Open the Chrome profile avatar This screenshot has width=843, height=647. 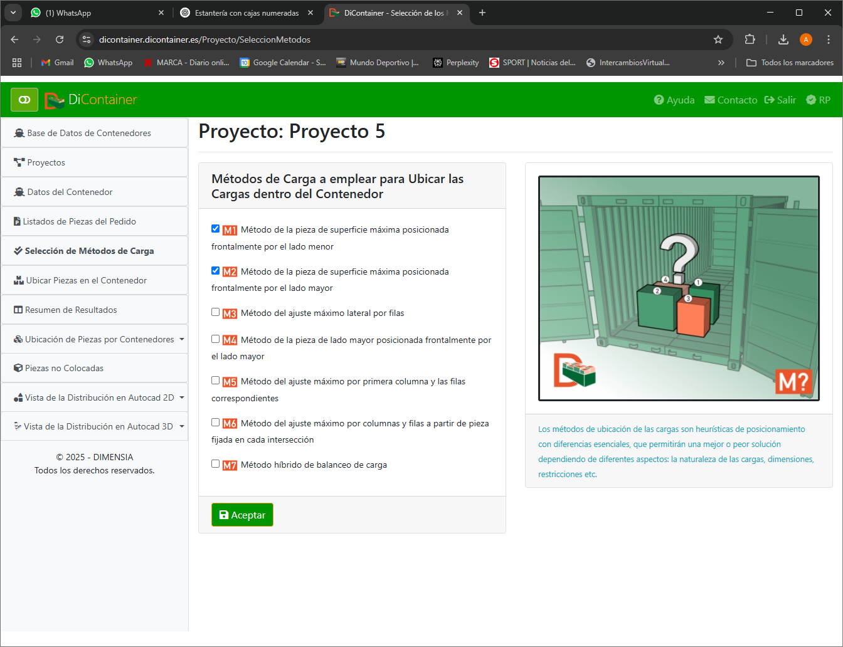coord(806,39)
